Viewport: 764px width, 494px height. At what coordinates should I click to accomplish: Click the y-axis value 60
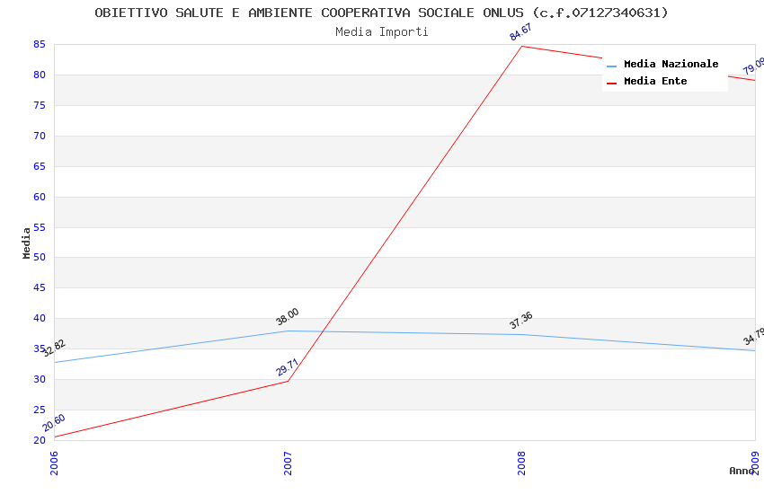(40, 197)
